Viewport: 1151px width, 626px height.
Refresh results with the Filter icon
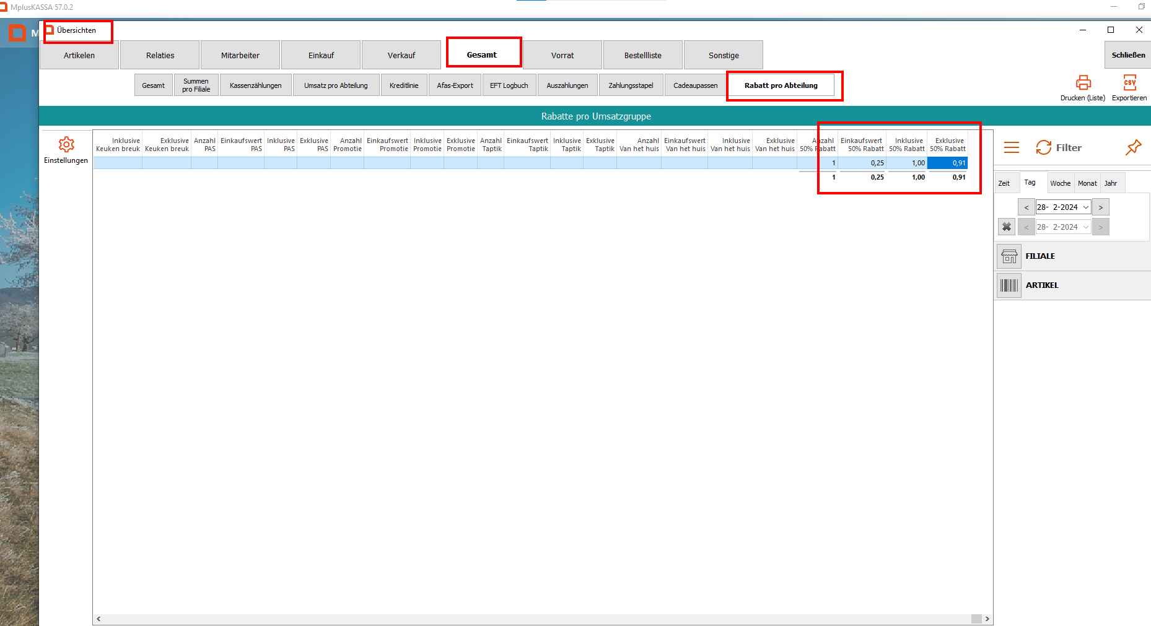point(1044,147)
